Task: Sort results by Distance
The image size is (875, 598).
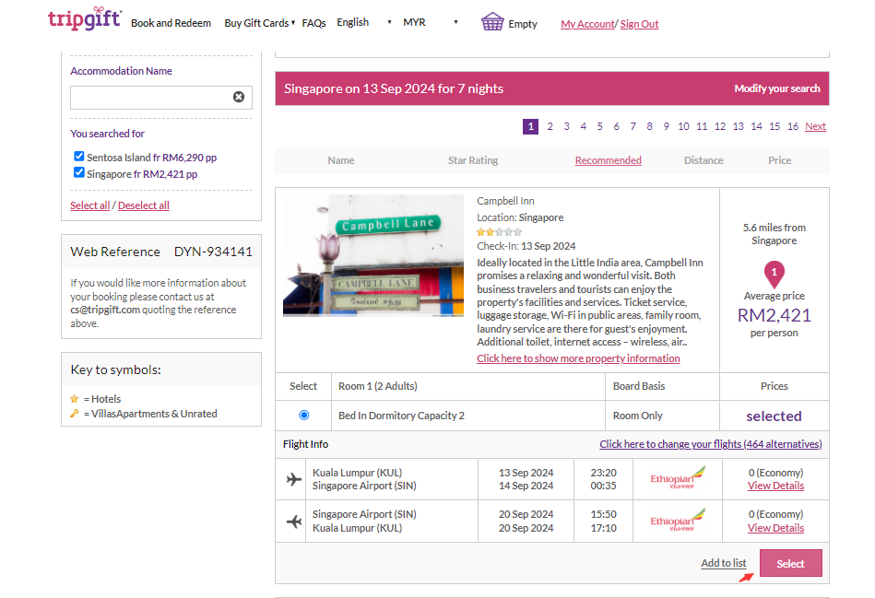Action: [x=704, y=160]
